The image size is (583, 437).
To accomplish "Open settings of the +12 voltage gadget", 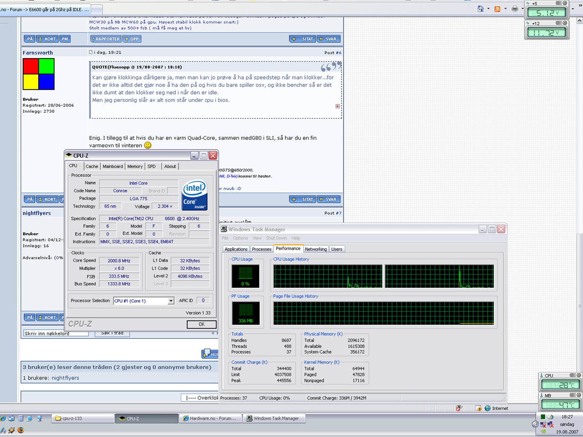I will point(558,23).
